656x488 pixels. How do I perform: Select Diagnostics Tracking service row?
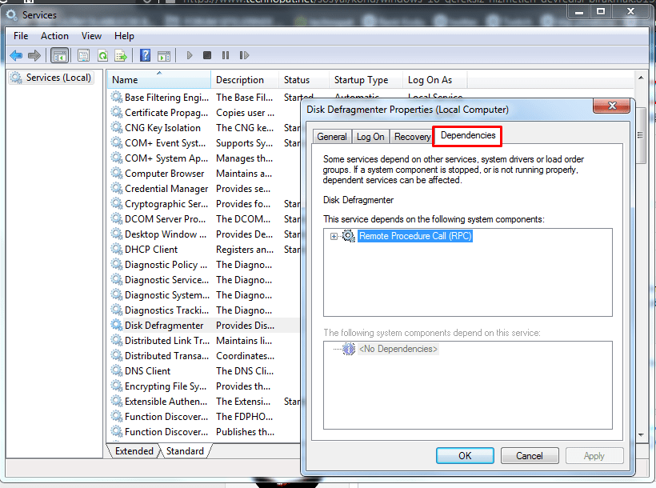pos(204,310)
